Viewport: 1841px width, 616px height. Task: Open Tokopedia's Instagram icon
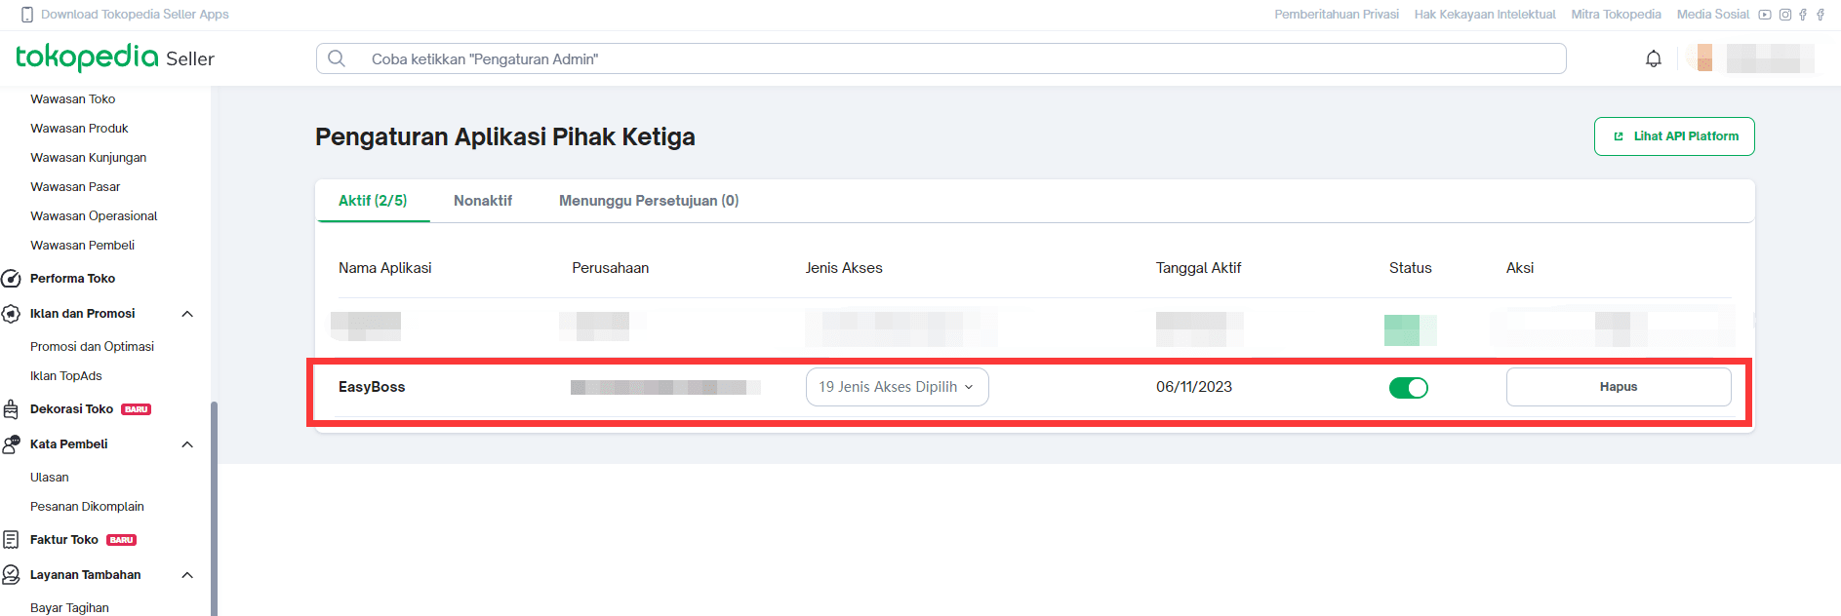pos(1785,15)
